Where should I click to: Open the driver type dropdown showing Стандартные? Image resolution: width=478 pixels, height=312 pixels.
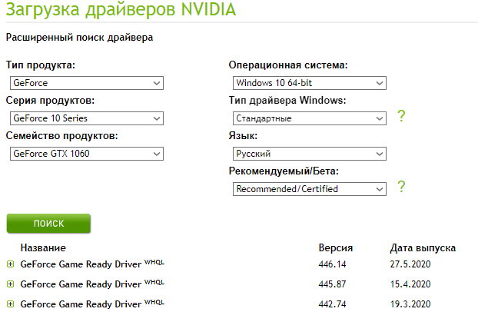pyautogui.click(x=310, y=118)
